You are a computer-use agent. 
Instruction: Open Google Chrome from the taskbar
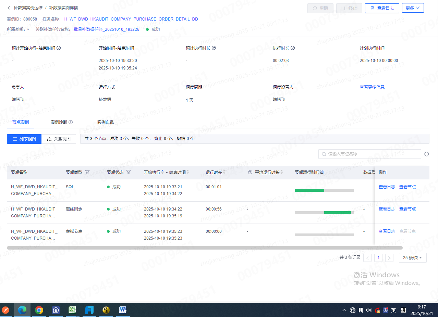click(39, 310)
